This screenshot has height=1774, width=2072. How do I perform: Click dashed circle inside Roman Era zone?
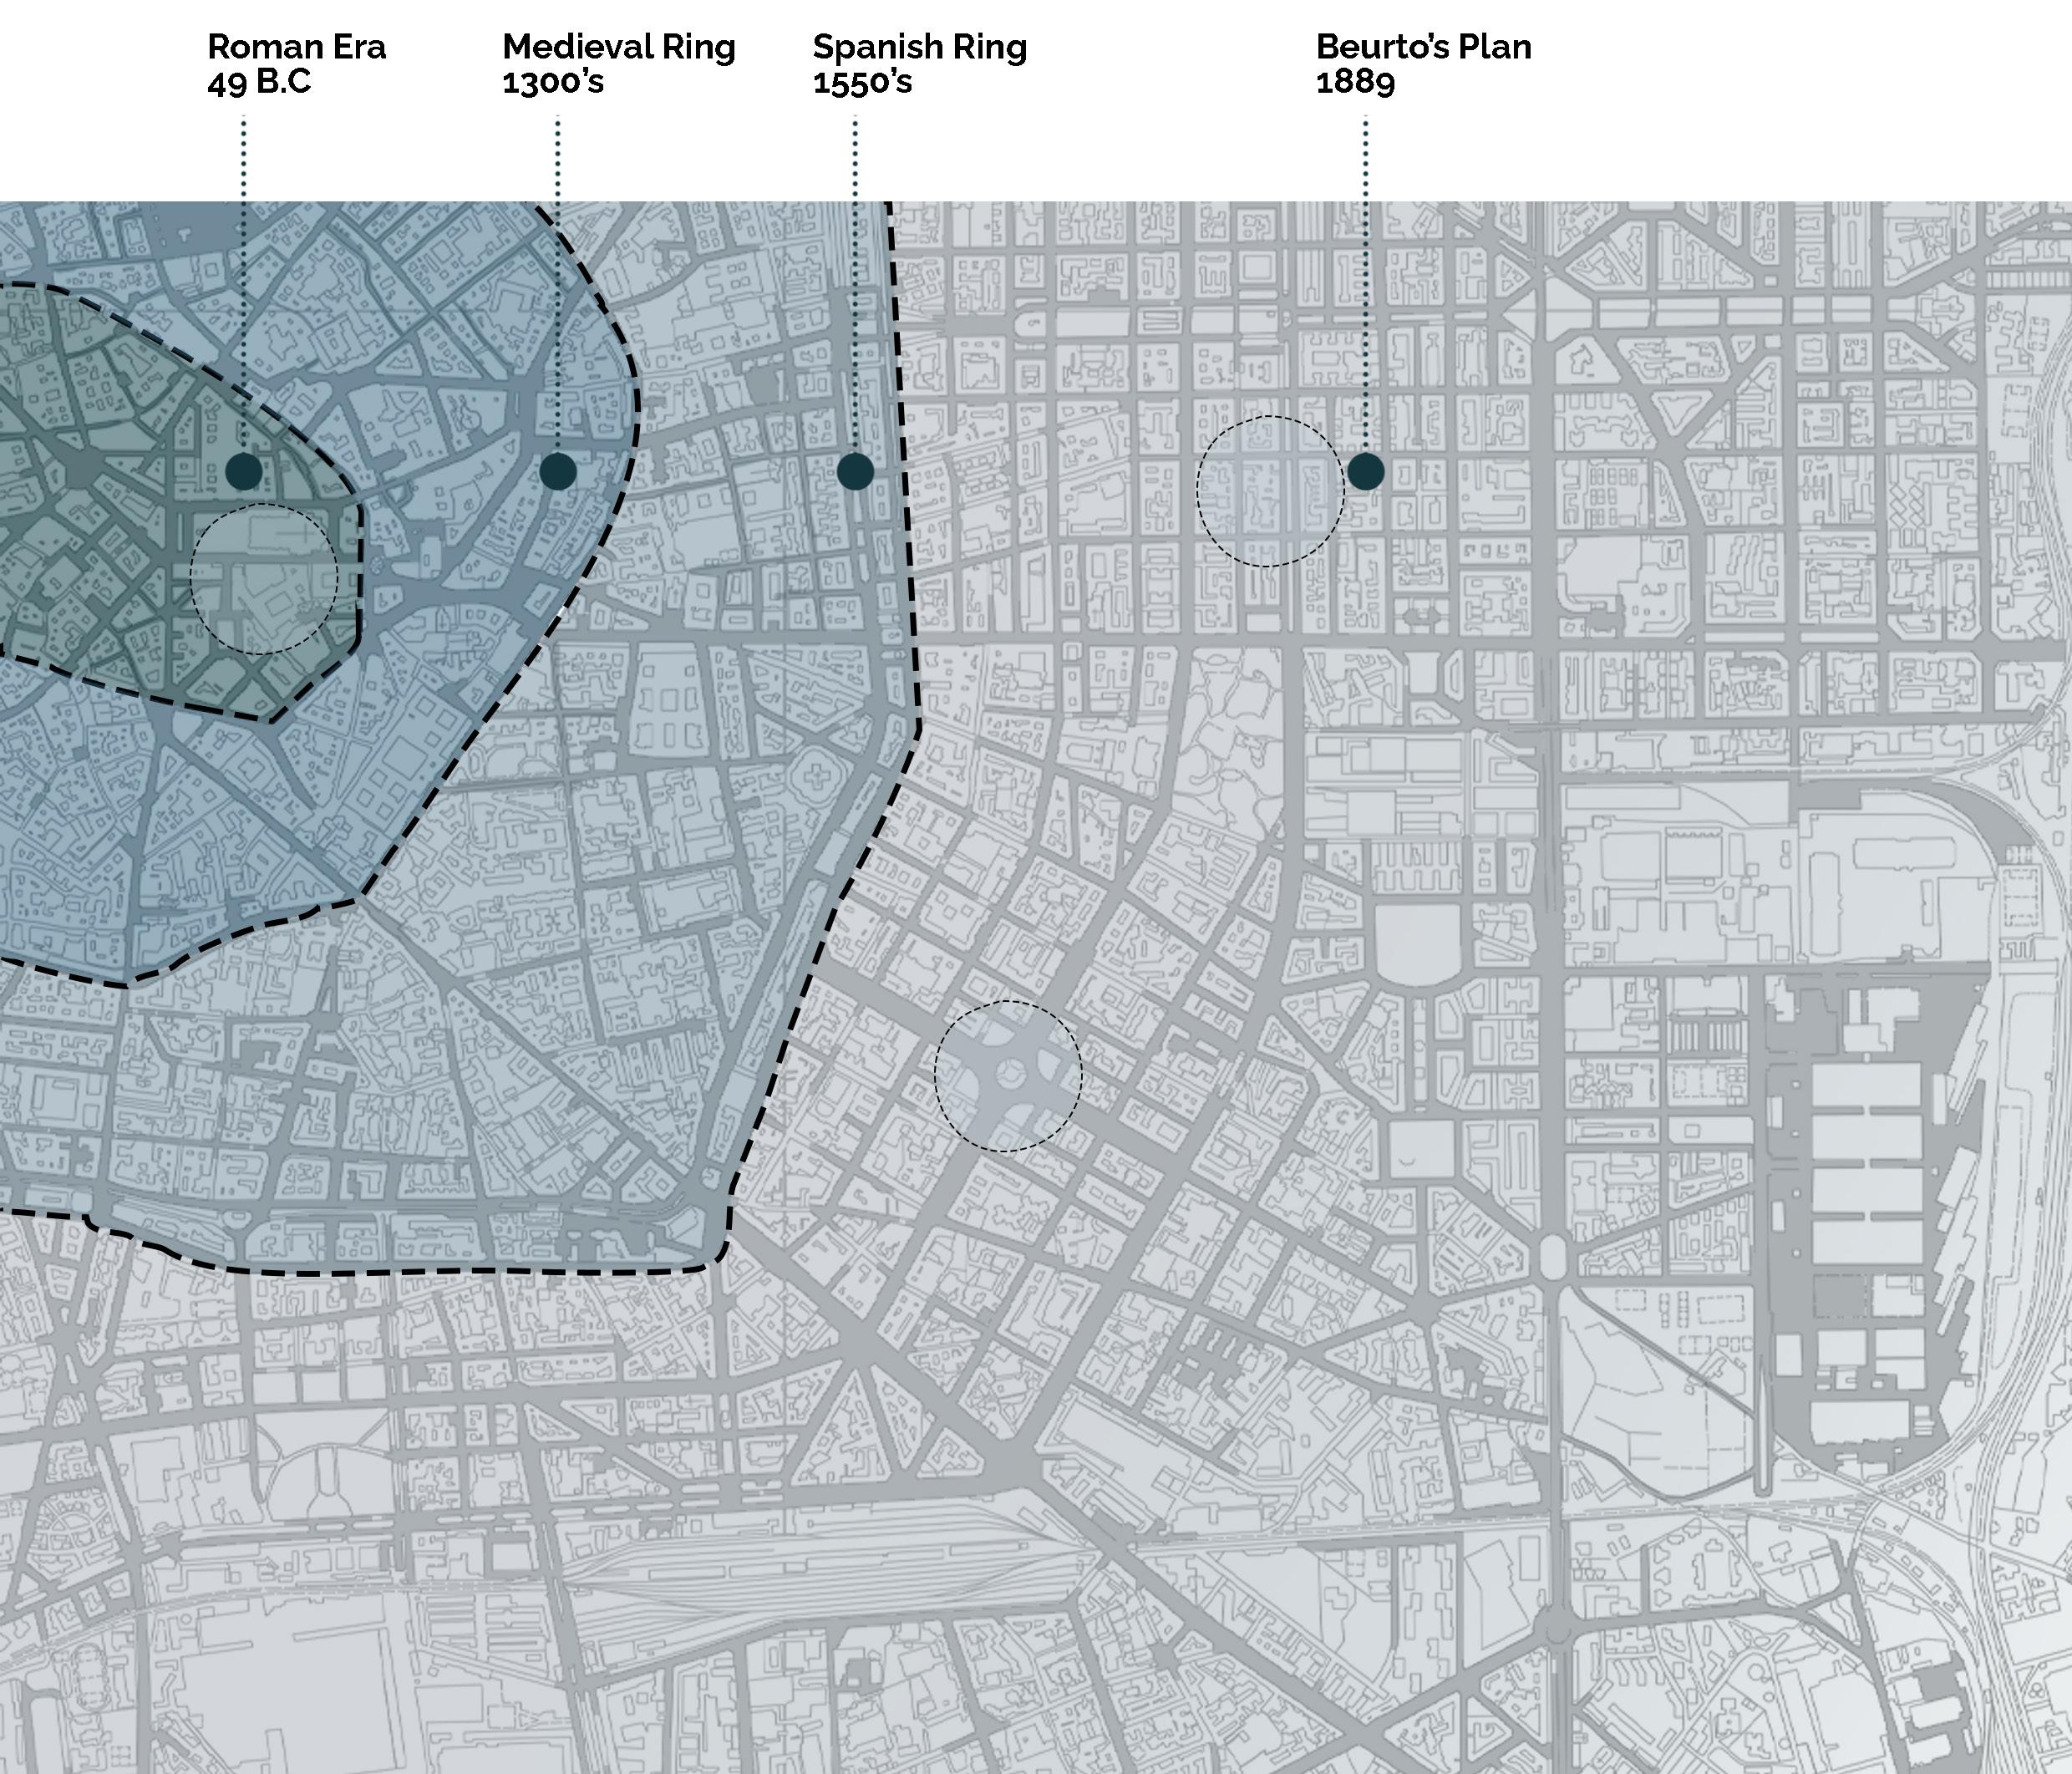point(264,579)
